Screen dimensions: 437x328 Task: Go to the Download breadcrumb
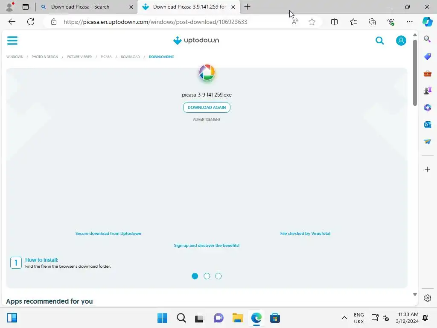(x=130, y=57)
